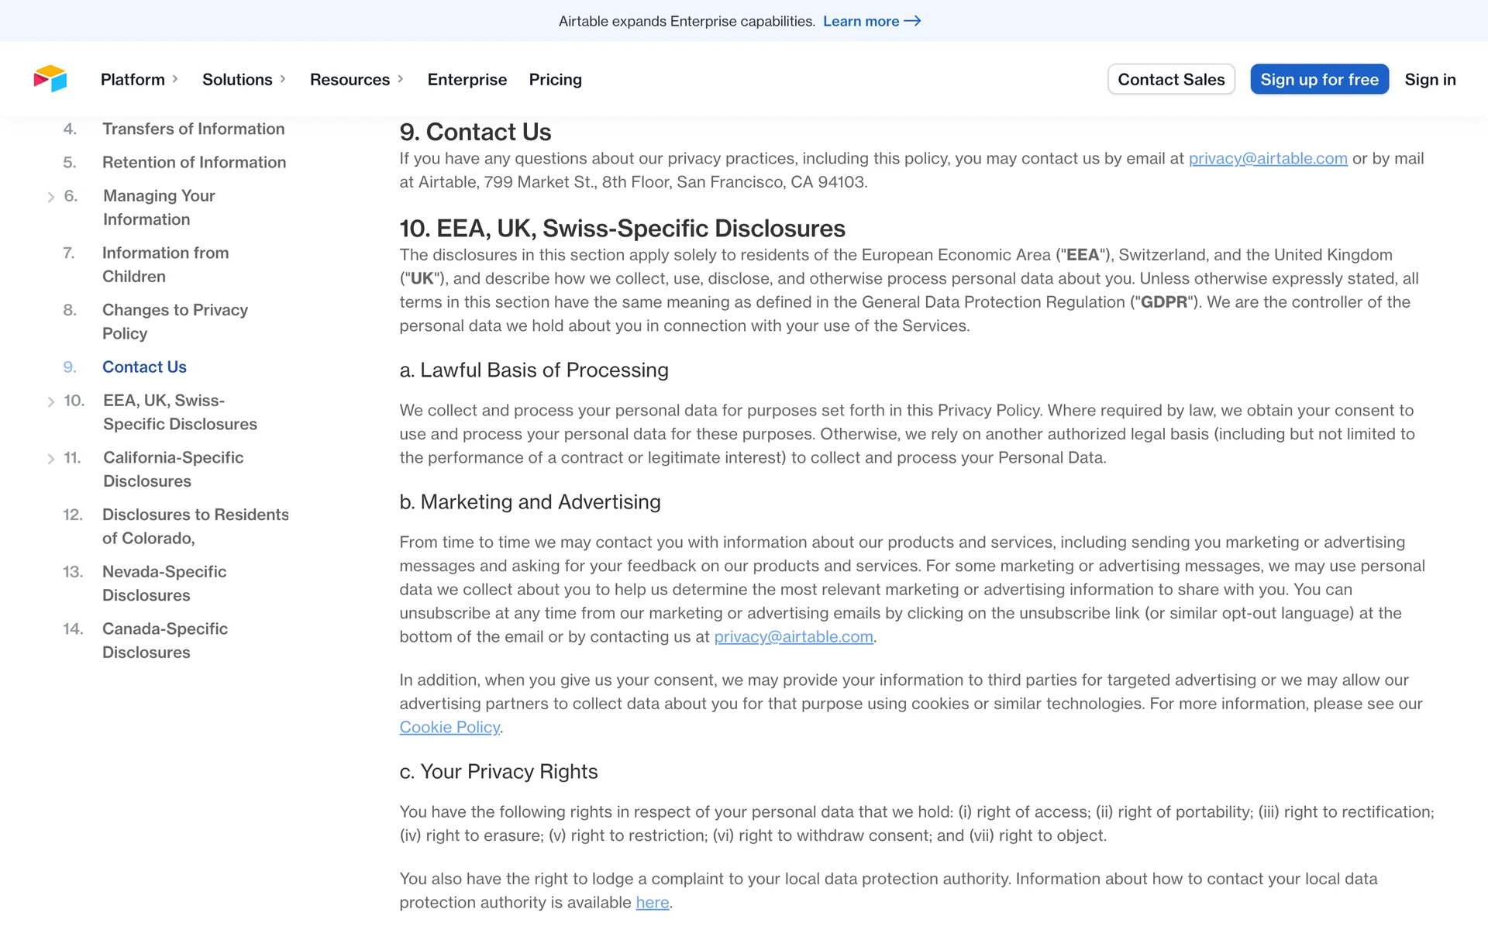The width and height of the screenshot is (1488, 930).
Task: Open the Pricing page
Action: pos(555,79)
